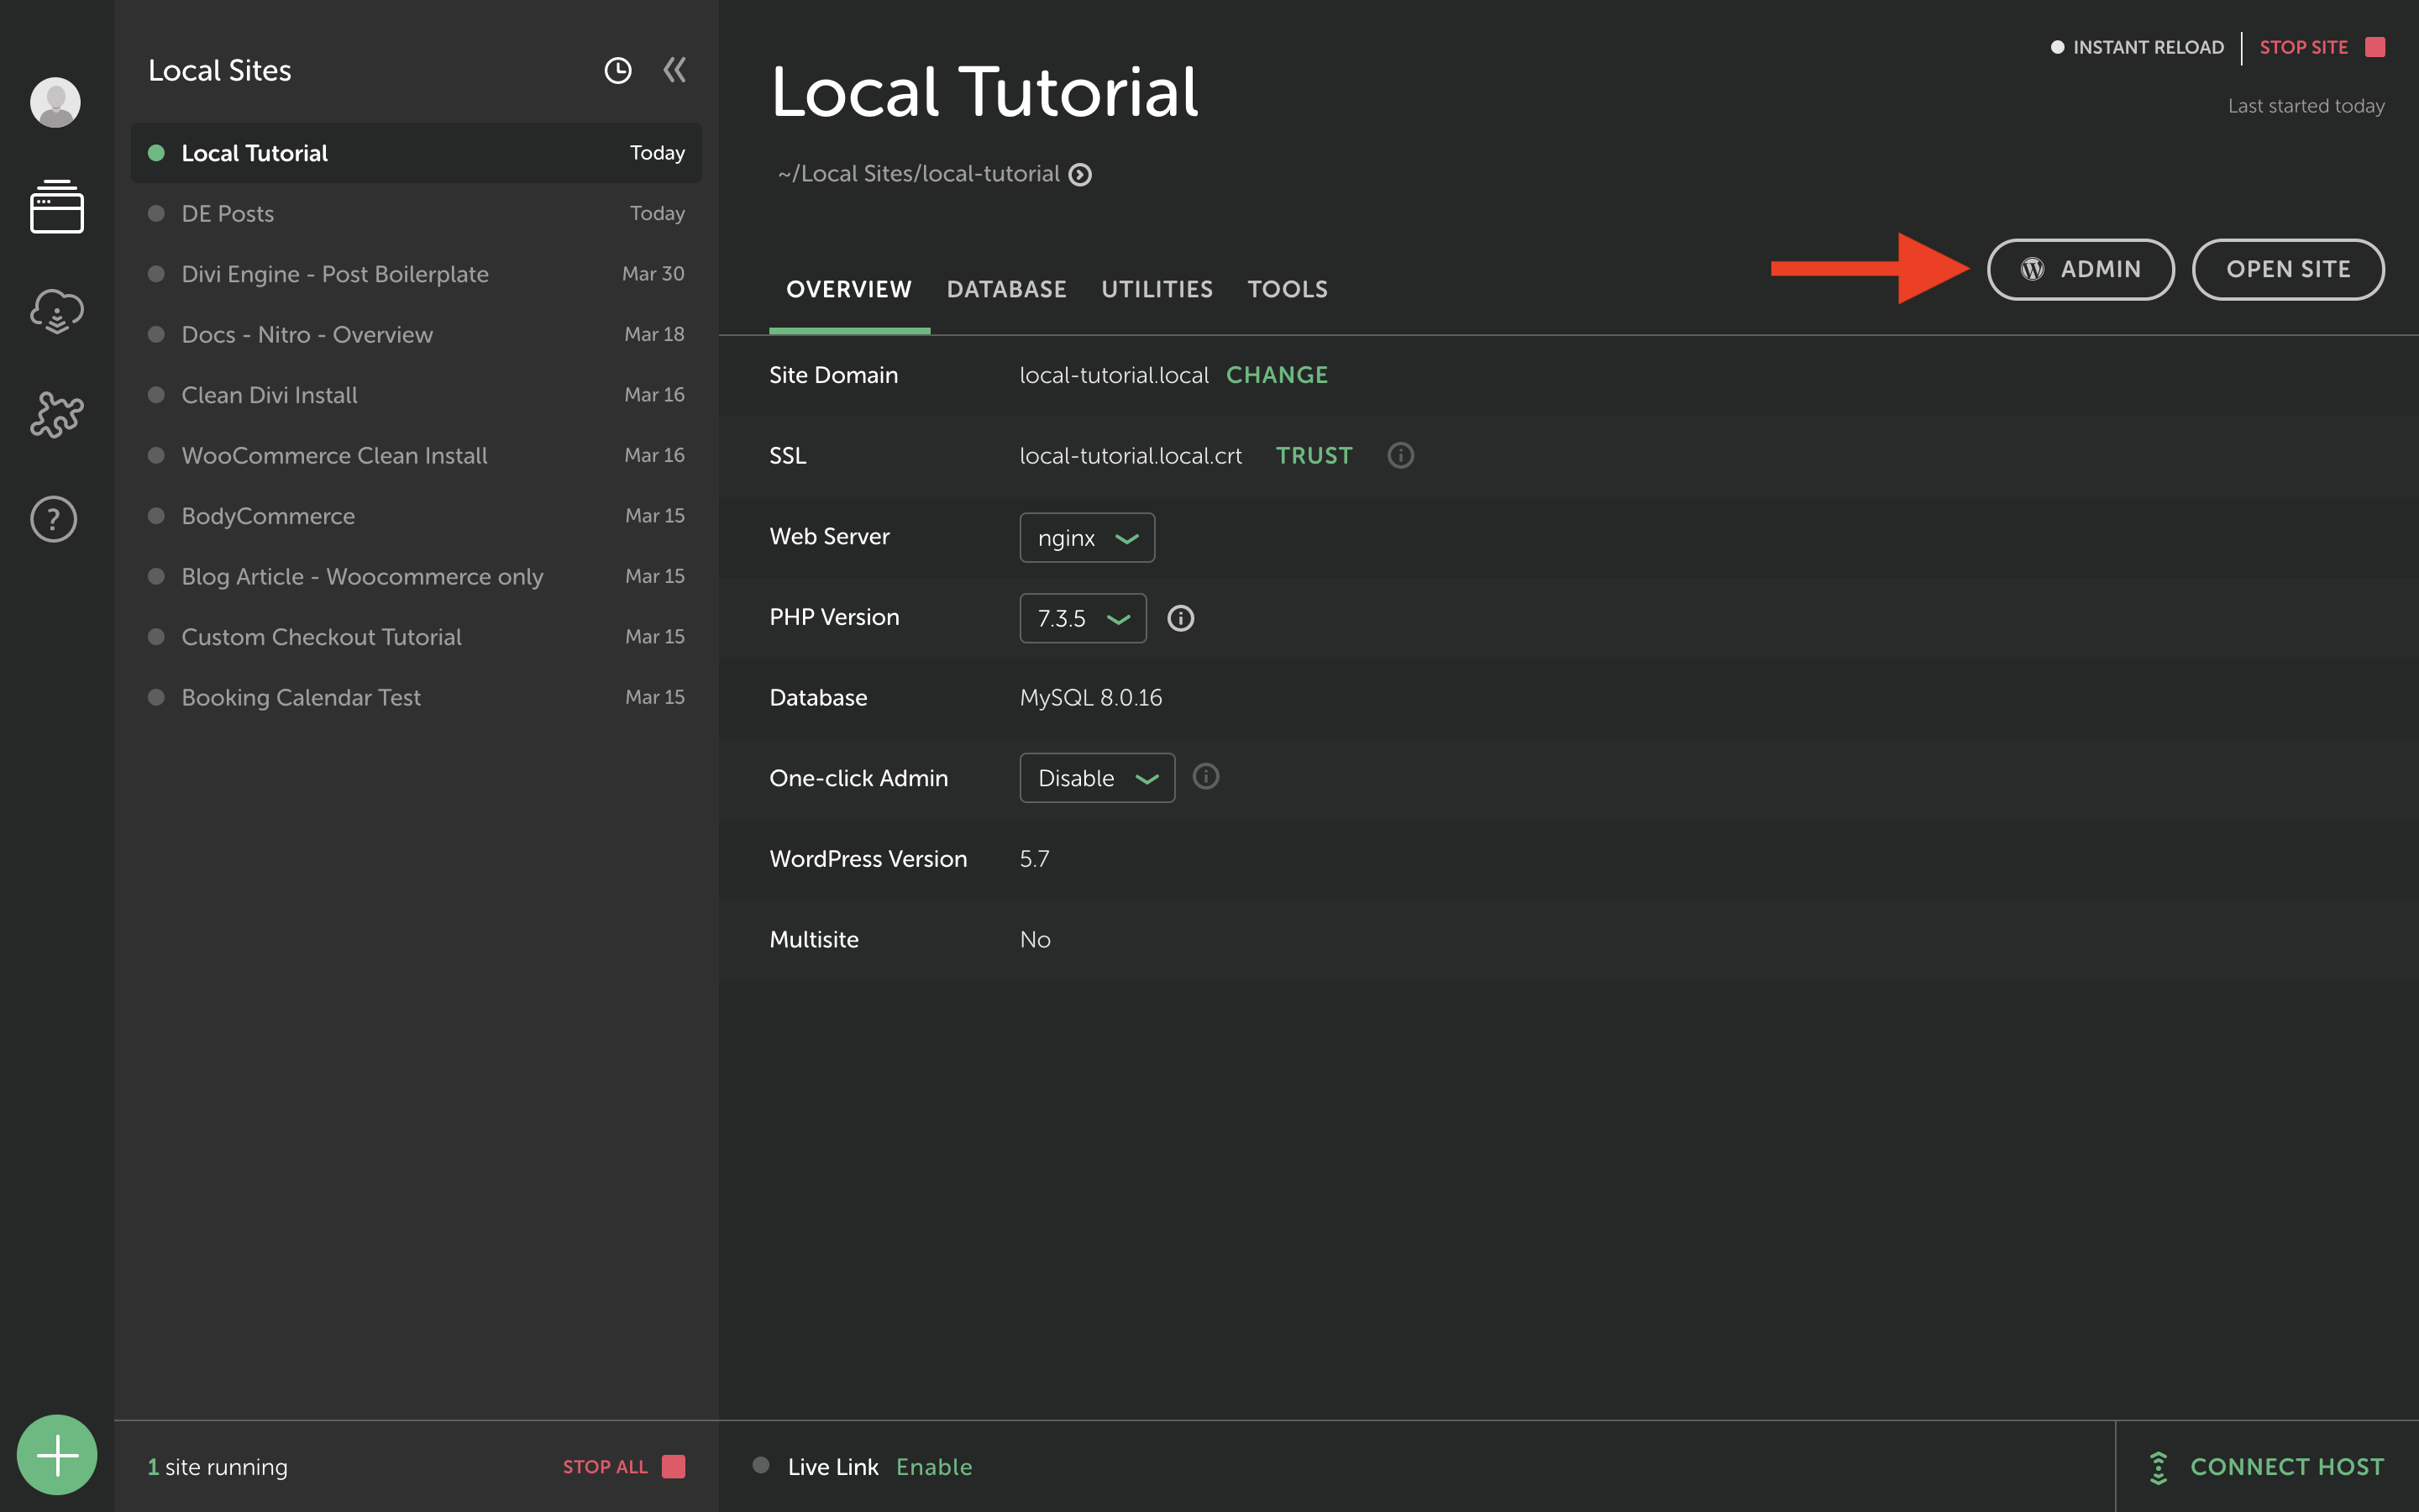Select the Local Tutorial site
This screenshot has width=2419, height=1512.
coord(416,153)
